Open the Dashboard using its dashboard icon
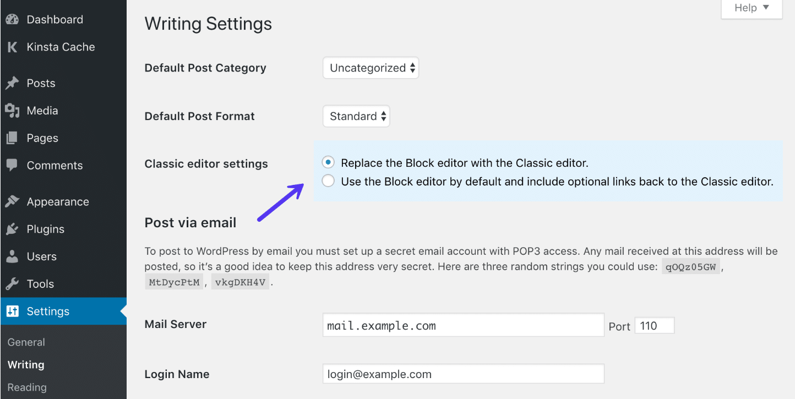Viewport: 795px width, 399px height. (12, 19)
